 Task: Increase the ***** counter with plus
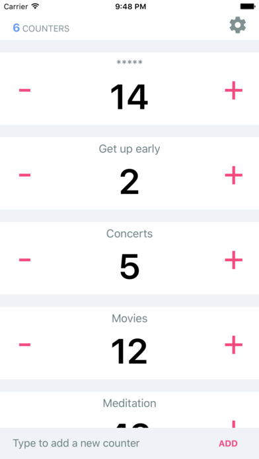tap(233, 90)
